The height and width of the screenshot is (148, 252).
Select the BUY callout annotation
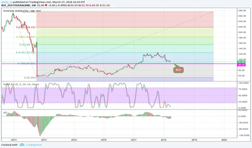(178, 70)
